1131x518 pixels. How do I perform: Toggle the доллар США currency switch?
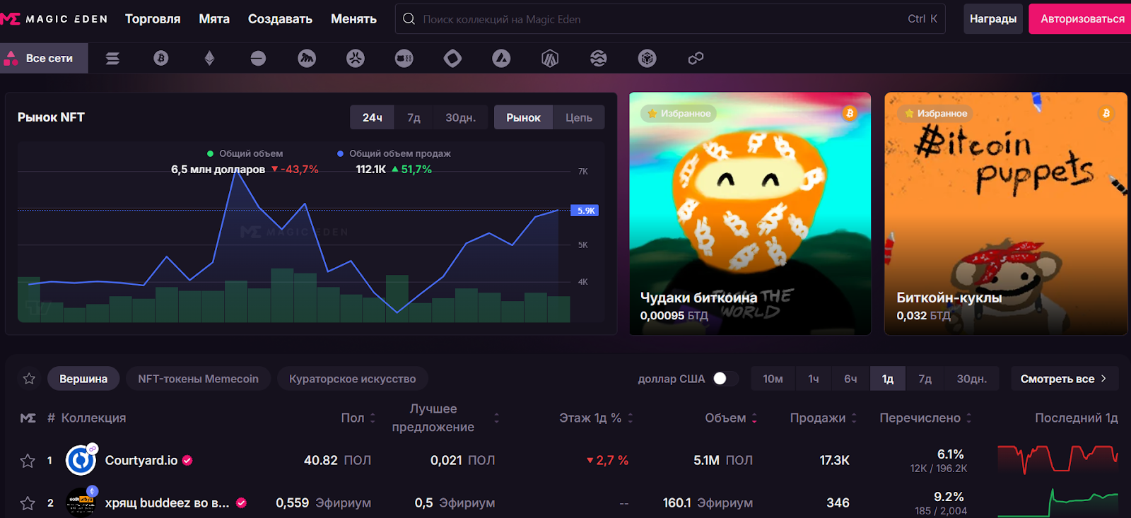(x=725, y=379)
